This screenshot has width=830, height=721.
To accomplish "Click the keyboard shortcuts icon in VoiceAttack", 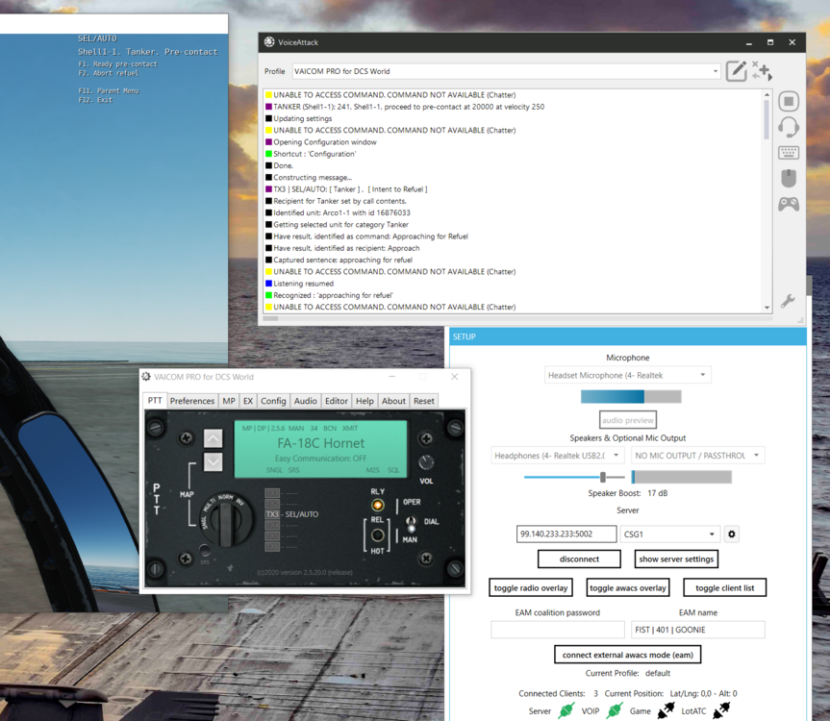I will pyautogui.click(x=789, y=153).
